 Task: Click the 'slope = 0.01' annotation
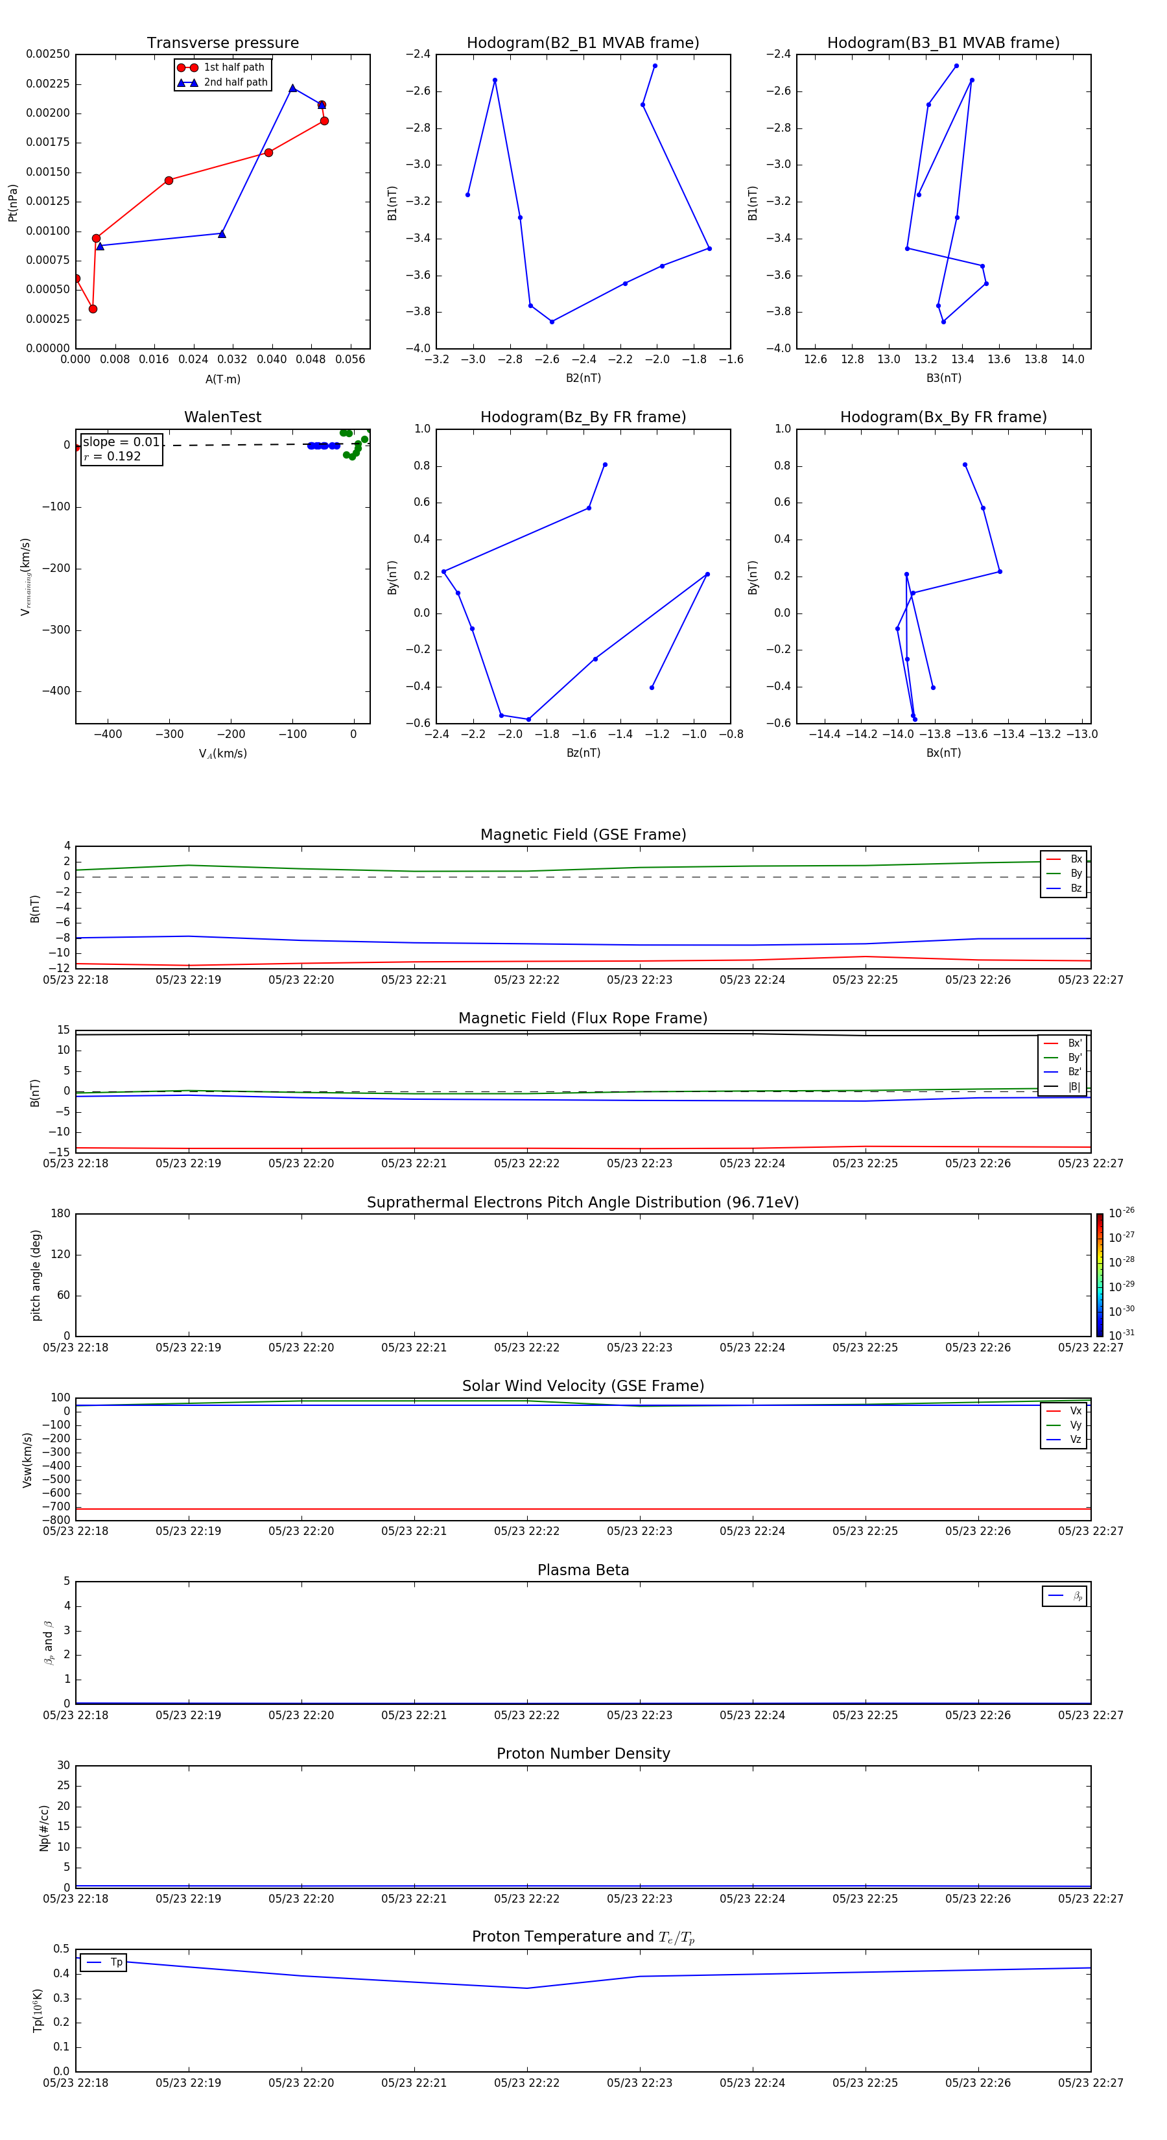pos(121,442)
